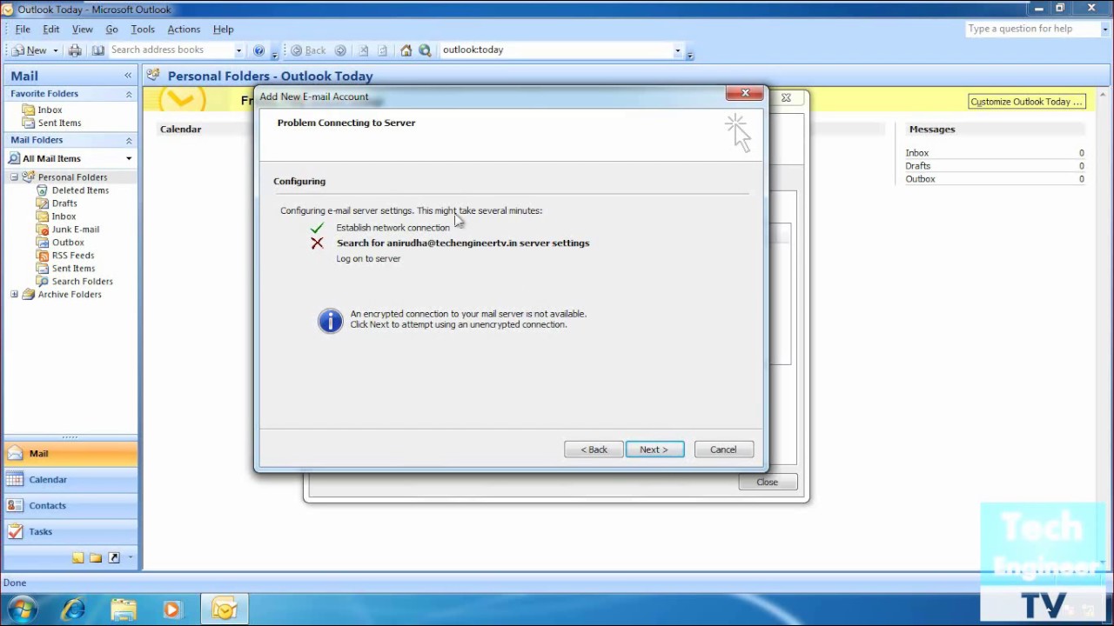Click the Forward arrow icon

(x=340, y=50)
